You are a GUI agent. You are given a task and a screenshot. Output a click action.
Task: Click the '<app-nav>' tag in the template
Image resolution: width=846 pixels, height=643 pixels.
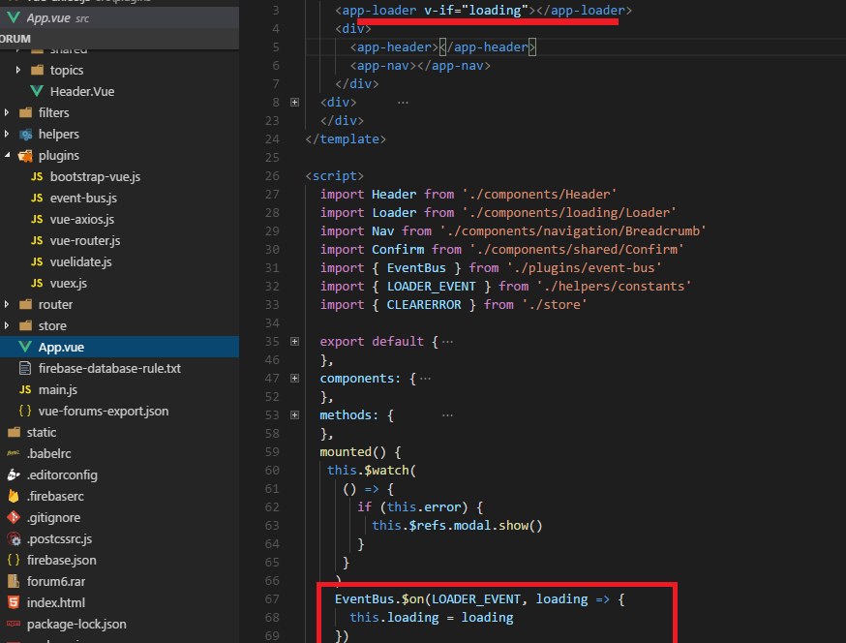tap(383, 66)
